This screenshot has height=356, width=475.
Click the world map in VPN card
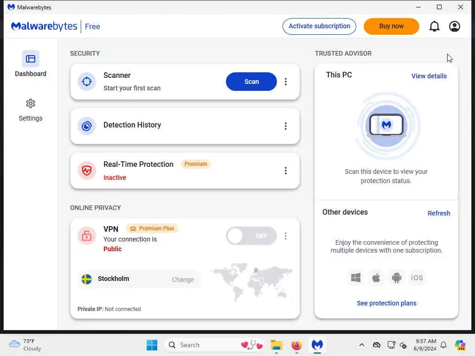click(x=252, y=282)
